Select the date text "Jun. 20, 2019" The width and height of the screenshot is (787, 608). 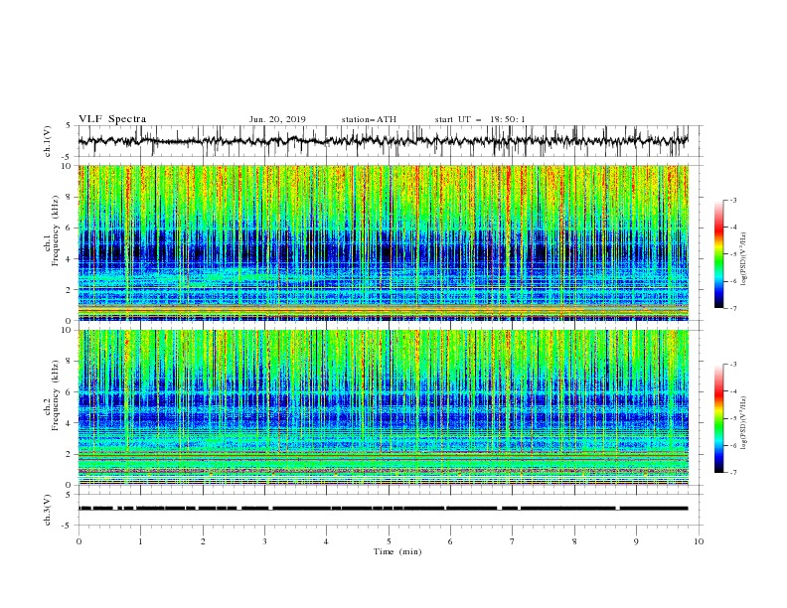tap(277, 119)
